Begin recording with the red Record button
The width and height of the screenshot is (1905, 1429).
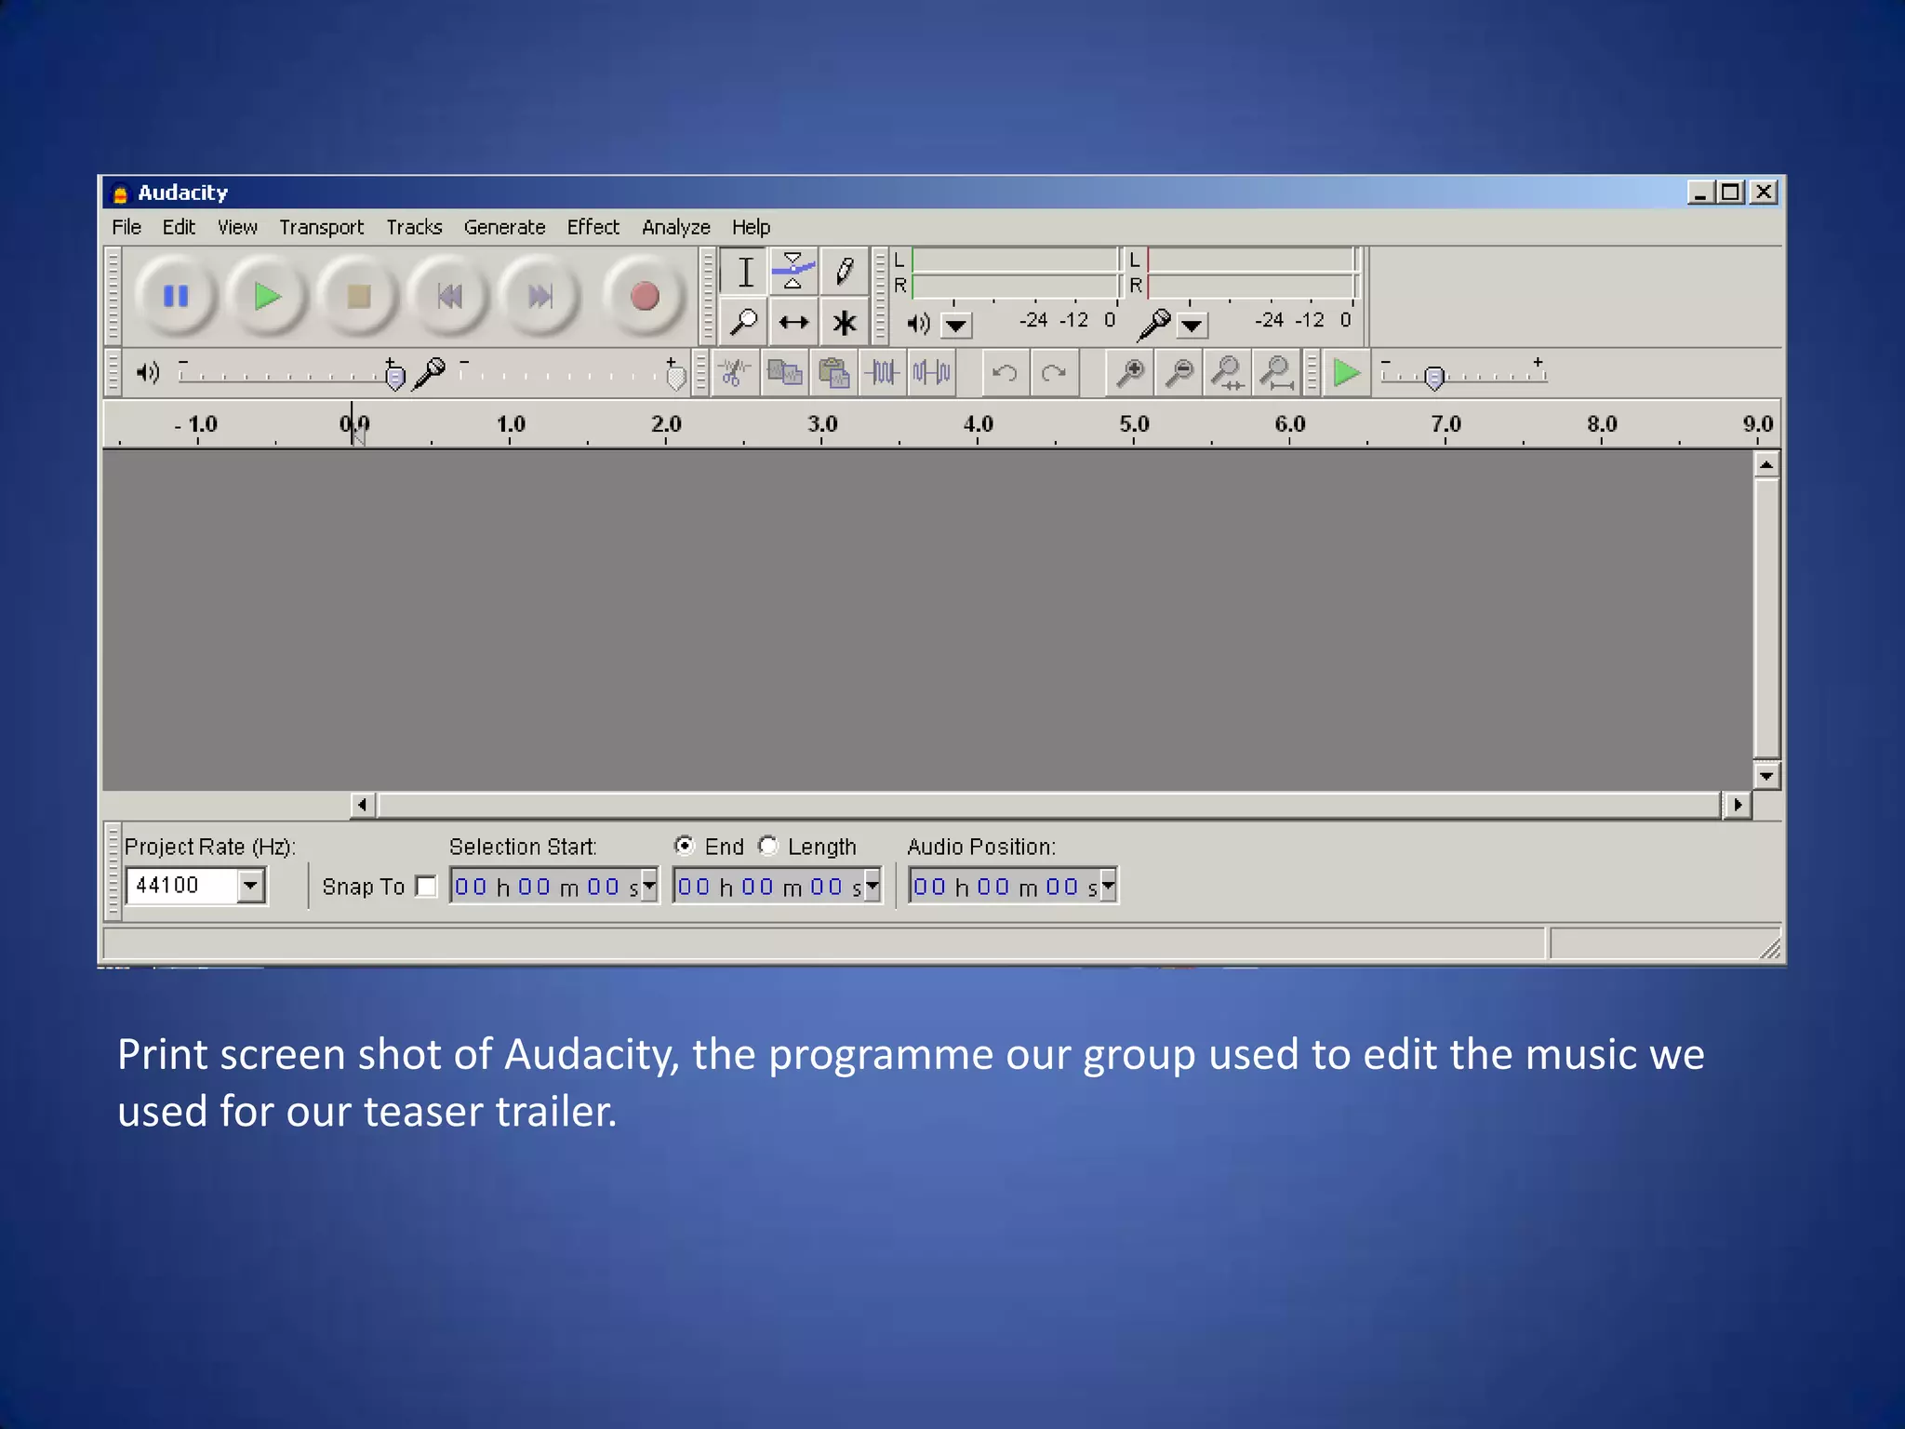644,297
